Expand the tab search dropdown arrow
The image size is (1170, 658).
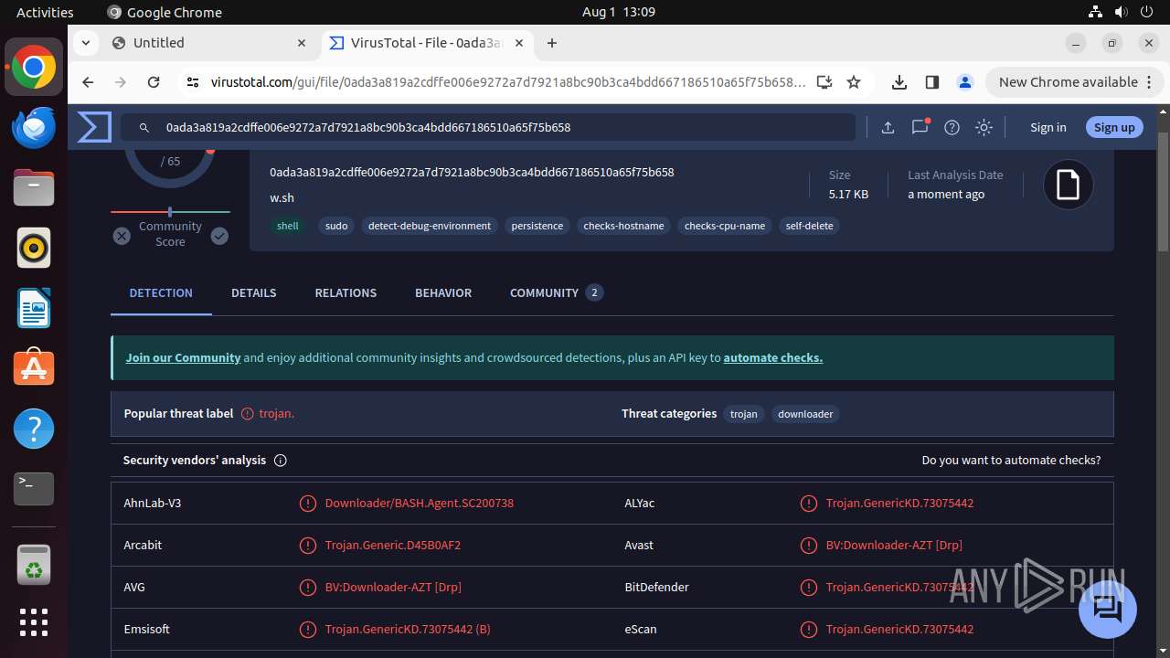(86, 43)
